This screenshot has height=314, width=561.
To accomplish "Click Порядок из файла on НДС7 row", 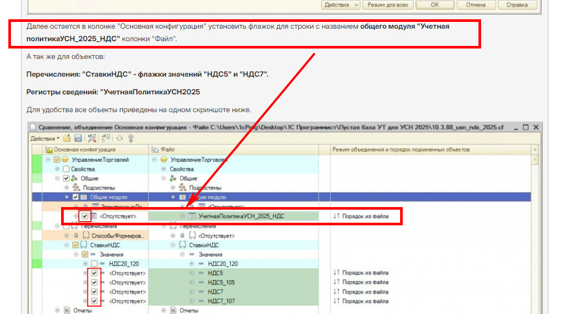I will click(365, 292).
